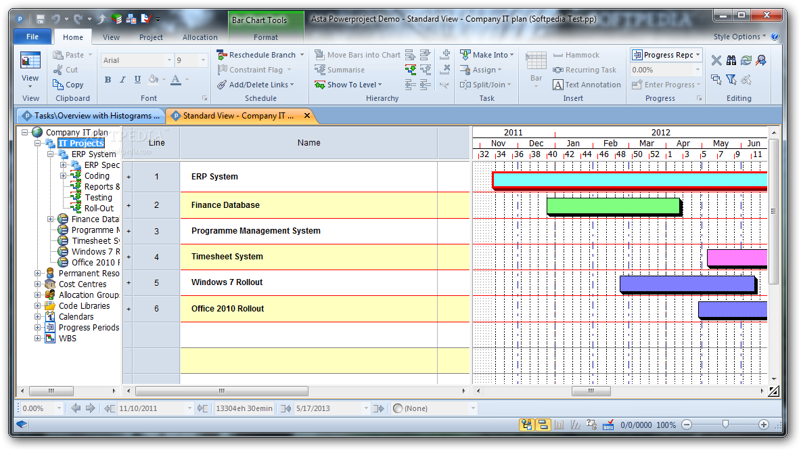This screenshot has height=451, width=801.
Task: Click the zoom magnifier icon in Editing group
Action: (760, 60)
